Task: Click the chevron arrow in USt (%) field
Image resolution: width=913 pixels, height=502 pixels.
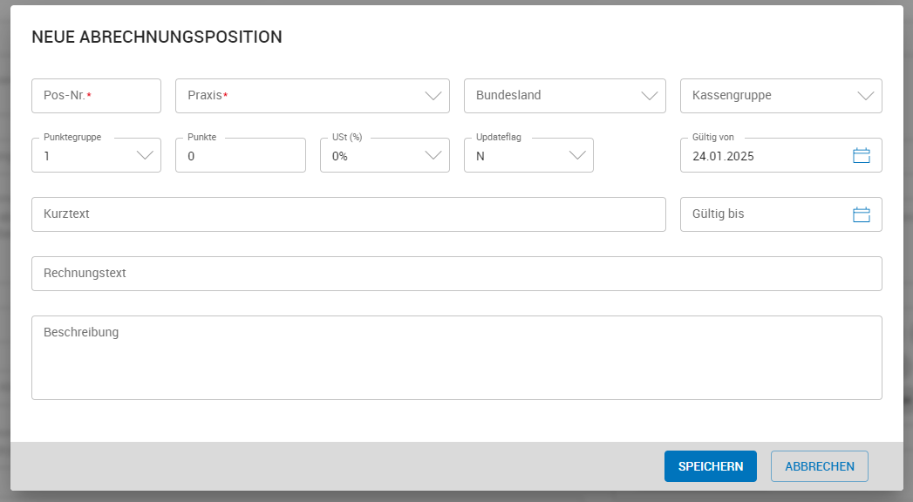Action: [433, 156]
